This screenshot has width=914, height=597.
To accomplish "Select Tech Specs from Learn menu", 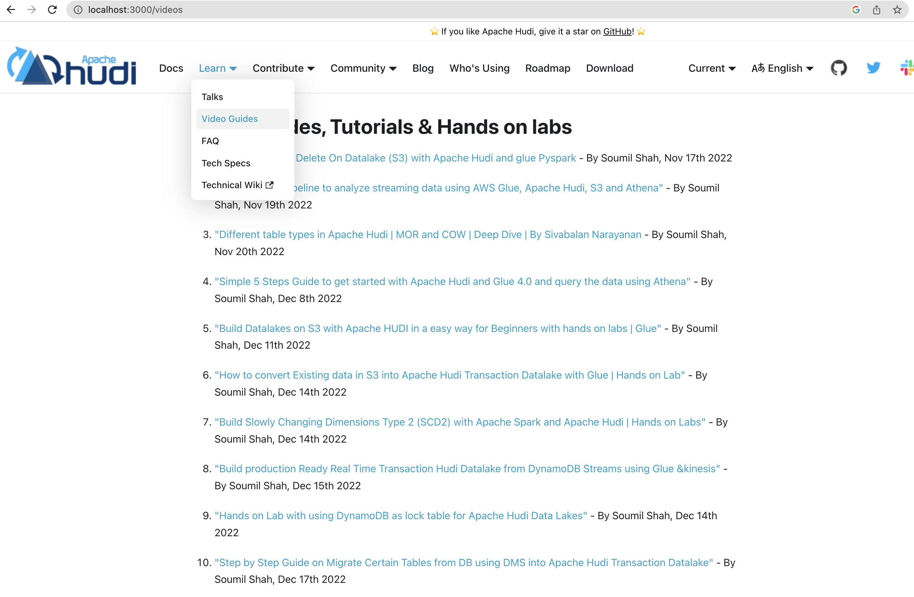I will (226, 163).
